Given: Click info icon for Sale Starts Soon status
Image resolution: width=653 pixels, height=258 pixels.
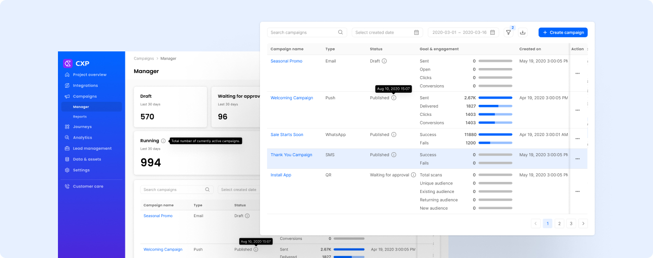Looking at the screenshot, I should pos(394,135).
